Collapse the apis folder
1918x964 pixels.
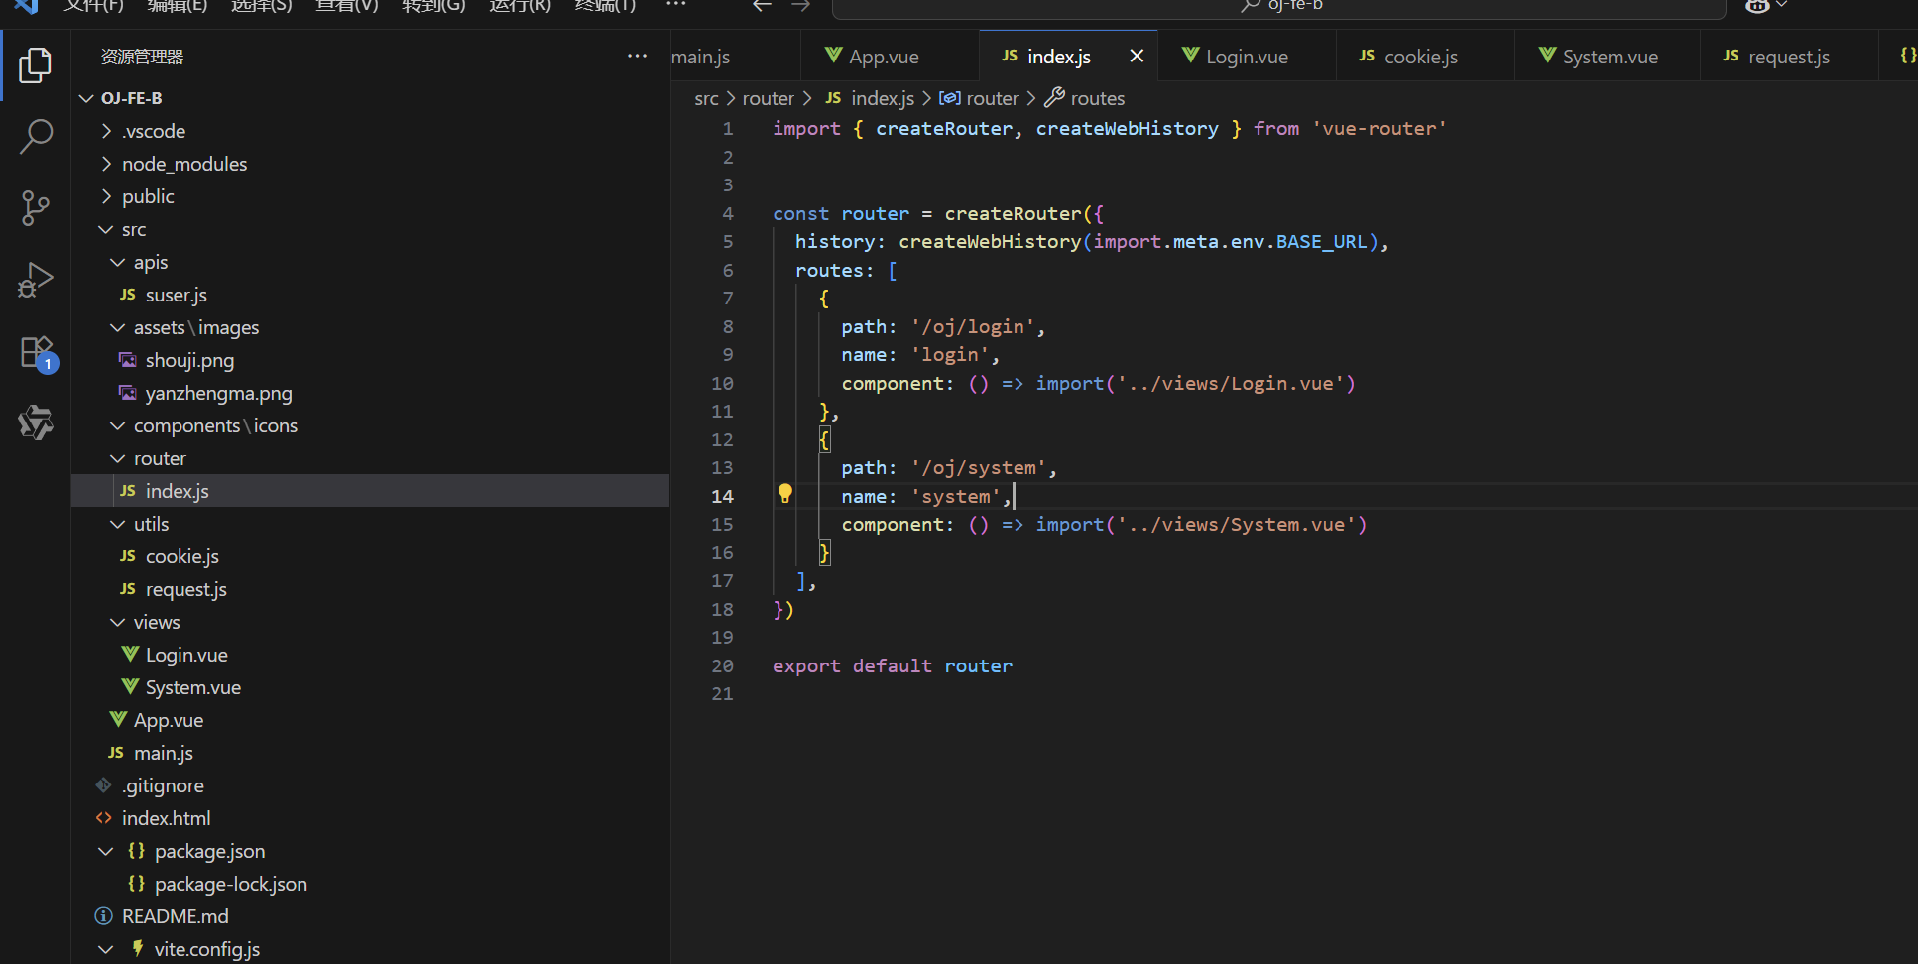(118, 262)
